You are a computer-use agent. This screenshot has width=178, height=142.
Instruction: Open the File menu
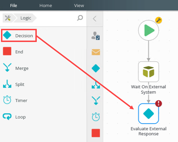14,6
